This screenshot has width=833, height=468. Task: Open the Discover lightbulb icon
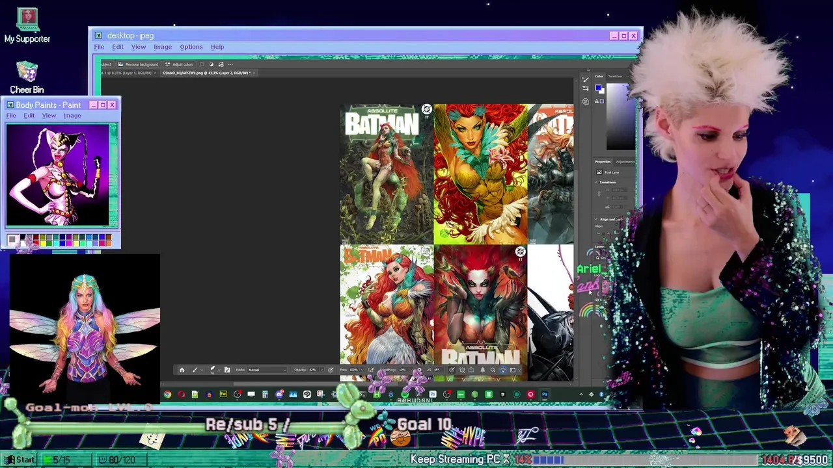[503, 370]
